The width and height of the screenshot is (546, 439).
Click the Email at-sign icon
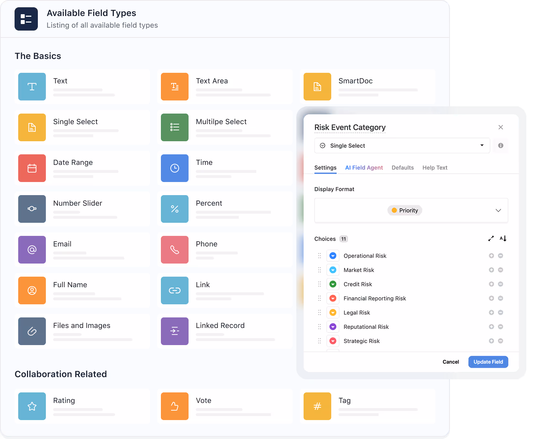[32, 250]
